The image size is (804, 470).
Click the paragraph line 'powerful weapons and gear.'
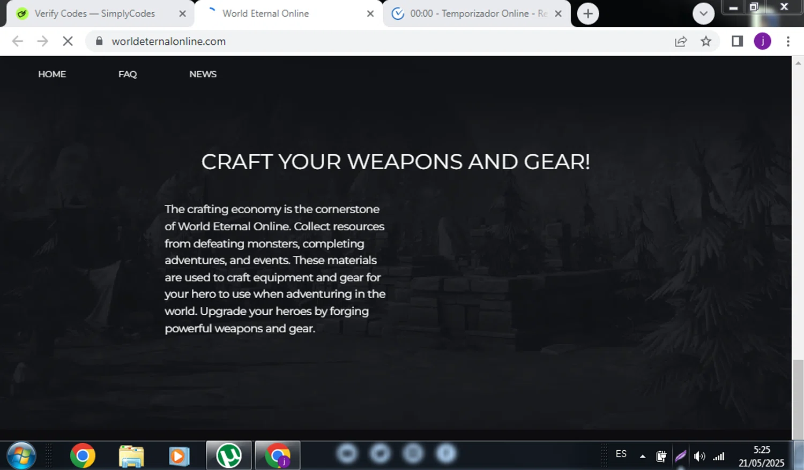point(240,328)
